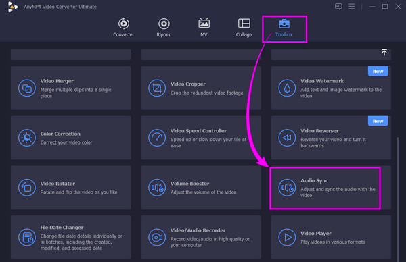Click 'Merge multiple clips into a single piece' text
Screen dimensions: 406x262
pos(76,93)
